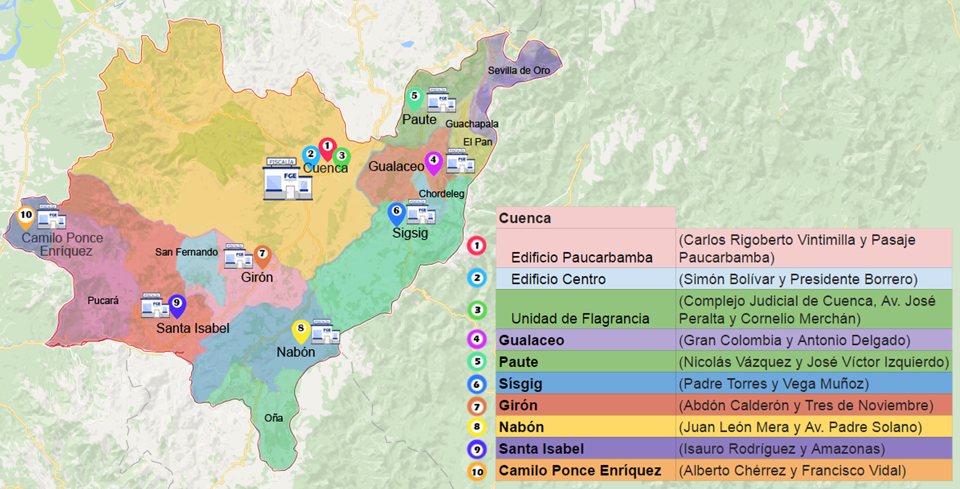This screenshot has height=489, width=960.
Task: Click the orange pin 7 above Girón
Action: [262, 254]
